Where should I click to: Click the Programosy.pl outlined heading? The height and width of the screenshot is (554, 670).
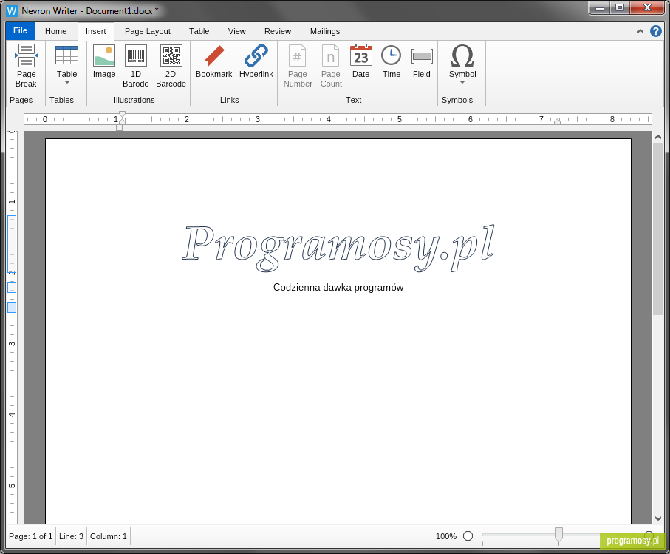click(x=338, y=247)
